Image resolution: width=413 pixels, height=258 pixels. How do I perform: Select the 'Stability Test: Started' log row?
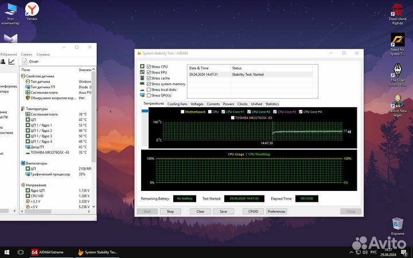click(250, 75)
